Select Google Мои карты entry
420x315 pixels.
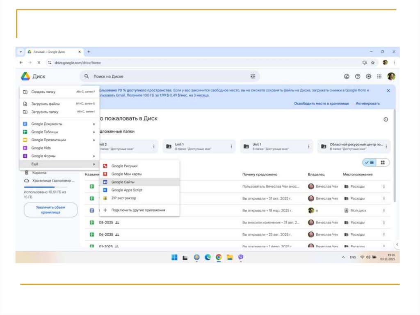tap(139, 174)
